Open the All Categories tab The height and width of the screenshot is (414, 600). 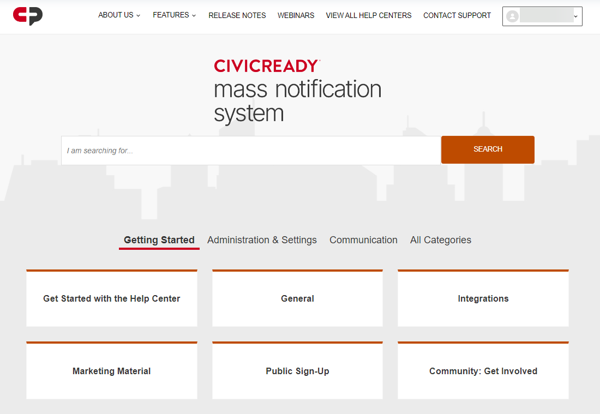[x=441, y=240]
